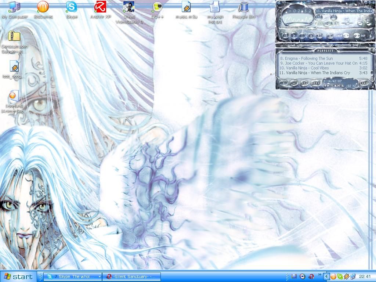Click network connection tray icon
This screenshot has height=282, width=376.
point(353,277)
